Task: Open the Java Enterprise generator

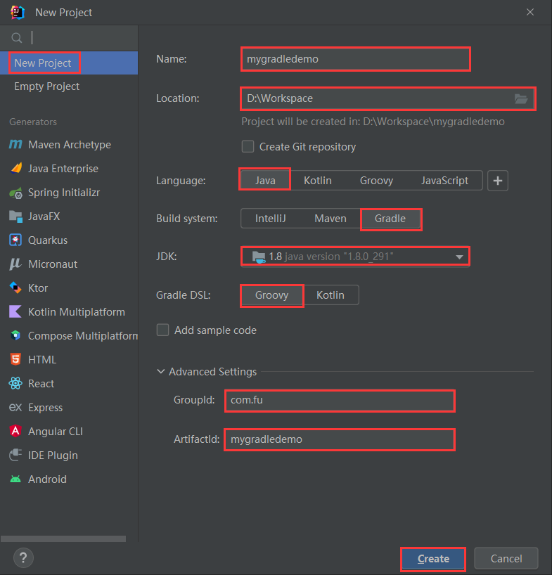Action: tap(69, 168)
